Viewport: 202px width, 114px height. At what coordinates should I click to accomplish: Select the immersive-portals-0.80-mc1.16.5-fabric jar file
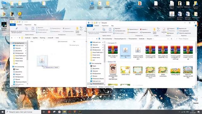[x=138, y=52]
